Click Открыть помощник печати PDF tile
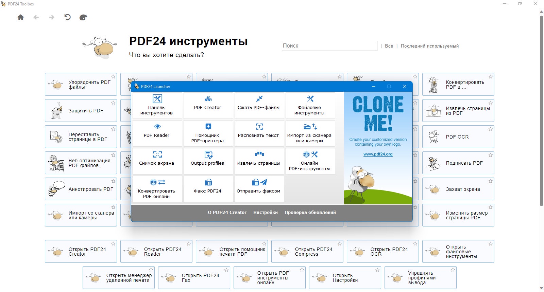The image size is (544, 292). pyautogui.click(x=232, y=252)
